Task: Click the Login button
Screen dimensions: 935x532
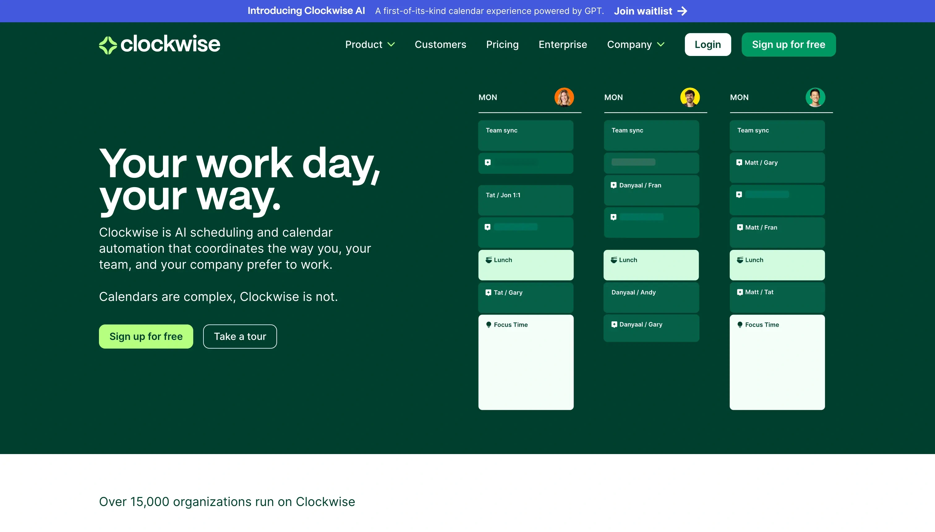Action: pos(708,44)
